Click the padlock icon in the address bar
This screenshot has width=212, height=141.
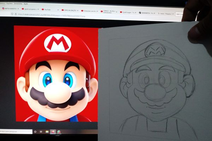15,14
